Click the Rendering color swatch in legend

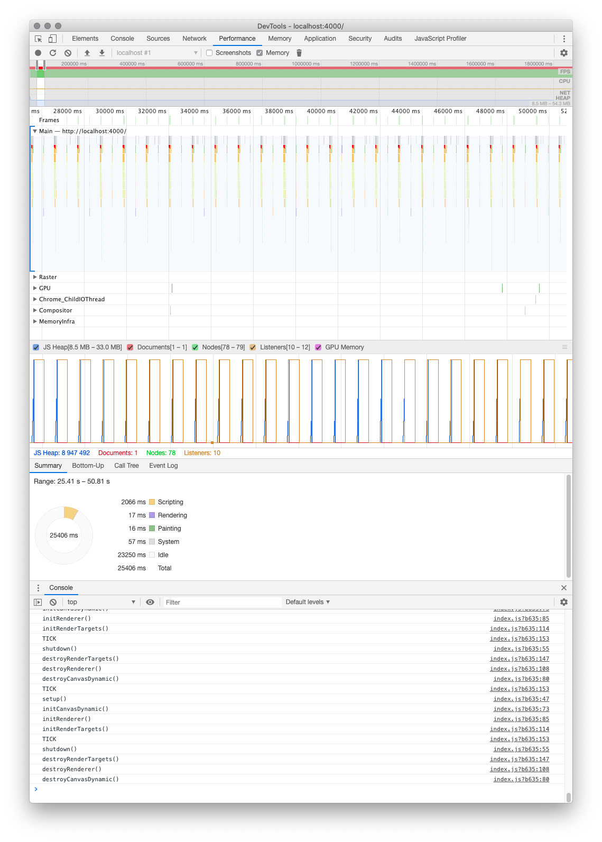pyautogui.click(x=152, y=515)
